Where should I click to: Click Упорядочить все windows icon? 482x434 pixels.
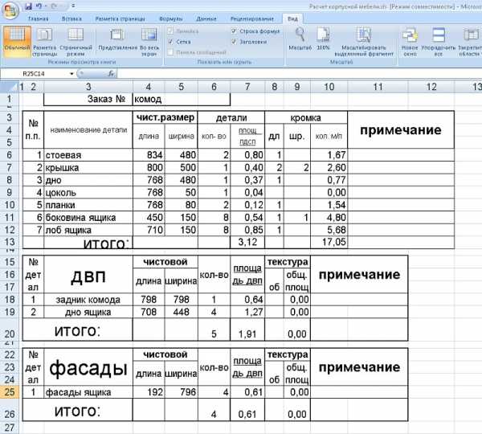[x=439, y=40]
